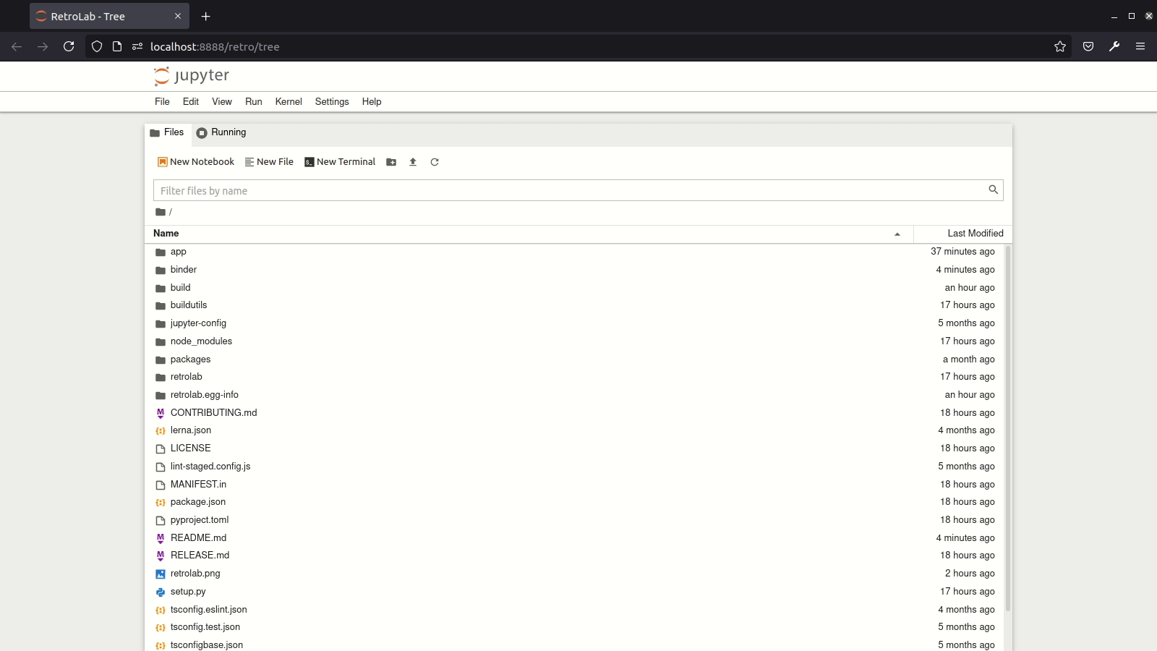This screenshot has width=1157, height=651.
Task: Click the Jupyter logo
Action: [x=192, y=76]
